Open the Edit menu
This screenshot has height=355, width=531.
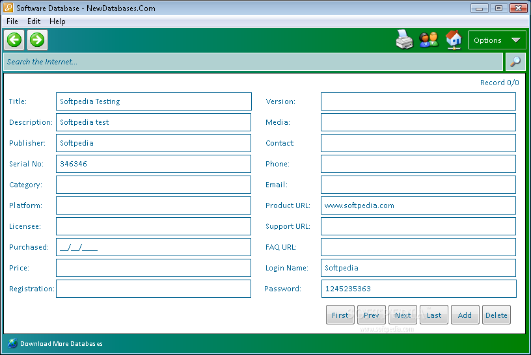pos(34,21)
